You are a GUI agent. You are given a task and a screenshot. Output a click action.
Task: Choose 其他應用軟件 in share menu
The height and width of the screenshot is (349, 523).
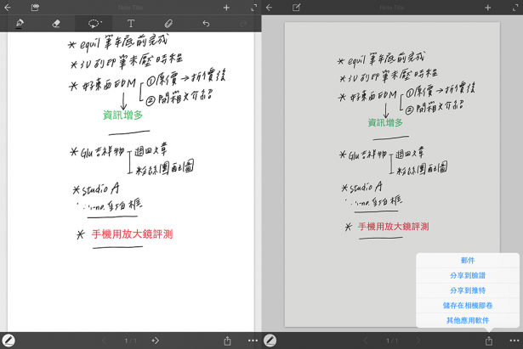coord(468,320)
